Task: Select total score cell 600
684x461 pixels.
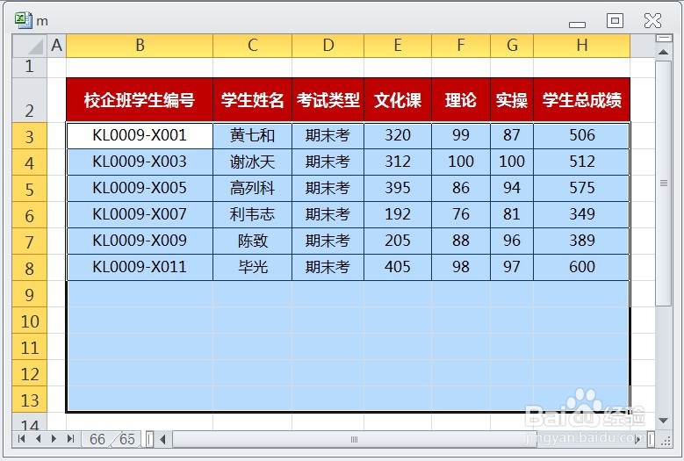Action: point(582,267)
